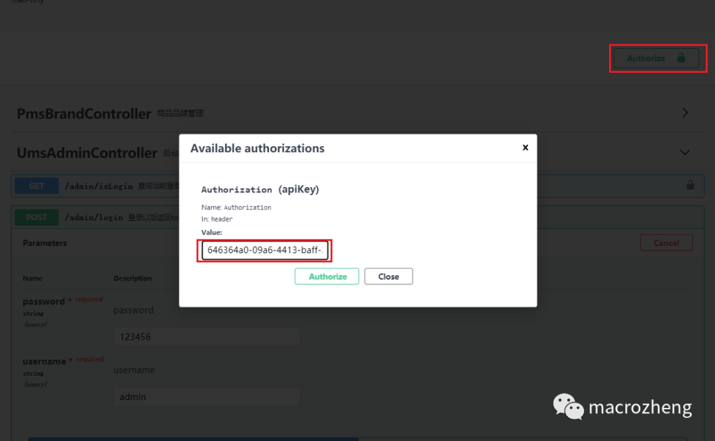Click the lock icon in top Authorize button

[x=681, y=58]
